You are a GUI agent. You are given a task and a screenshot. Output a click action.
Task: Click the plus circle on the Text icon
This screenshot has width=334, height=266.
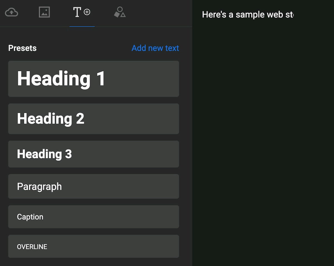87,12
